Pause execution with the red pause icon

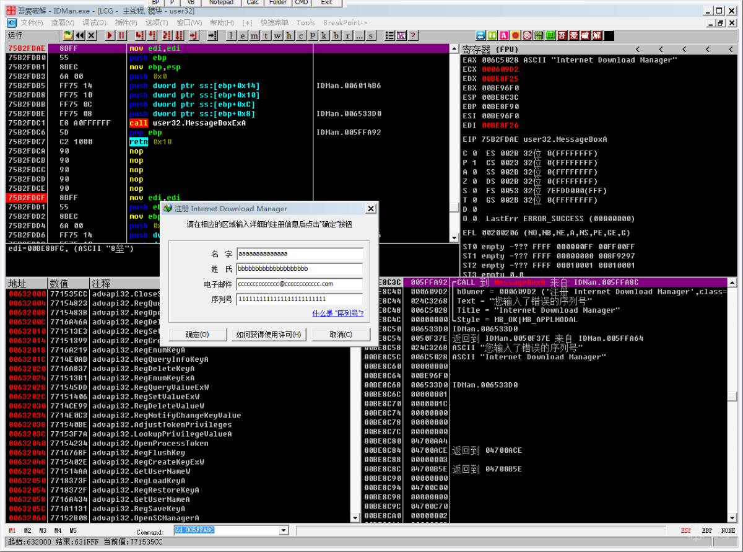tap(122, 35)
